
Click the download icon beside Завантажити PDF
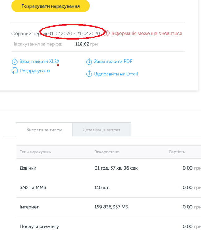coord(89,62)
